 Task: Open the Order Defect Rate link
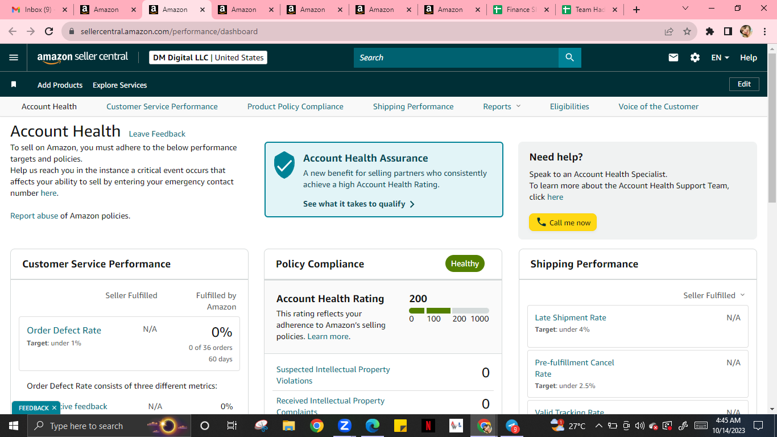[x=64, y=331]
